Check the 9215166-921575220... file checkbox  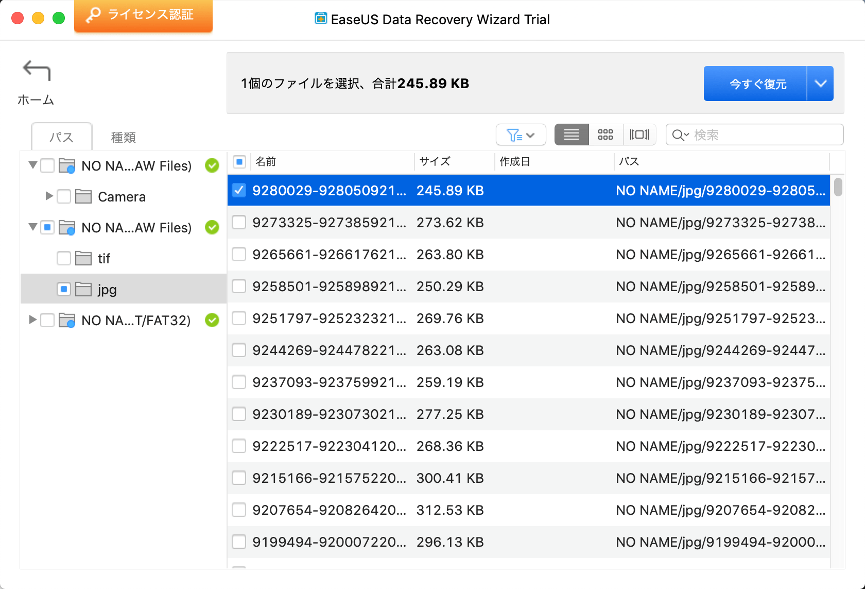coord(239,478)
